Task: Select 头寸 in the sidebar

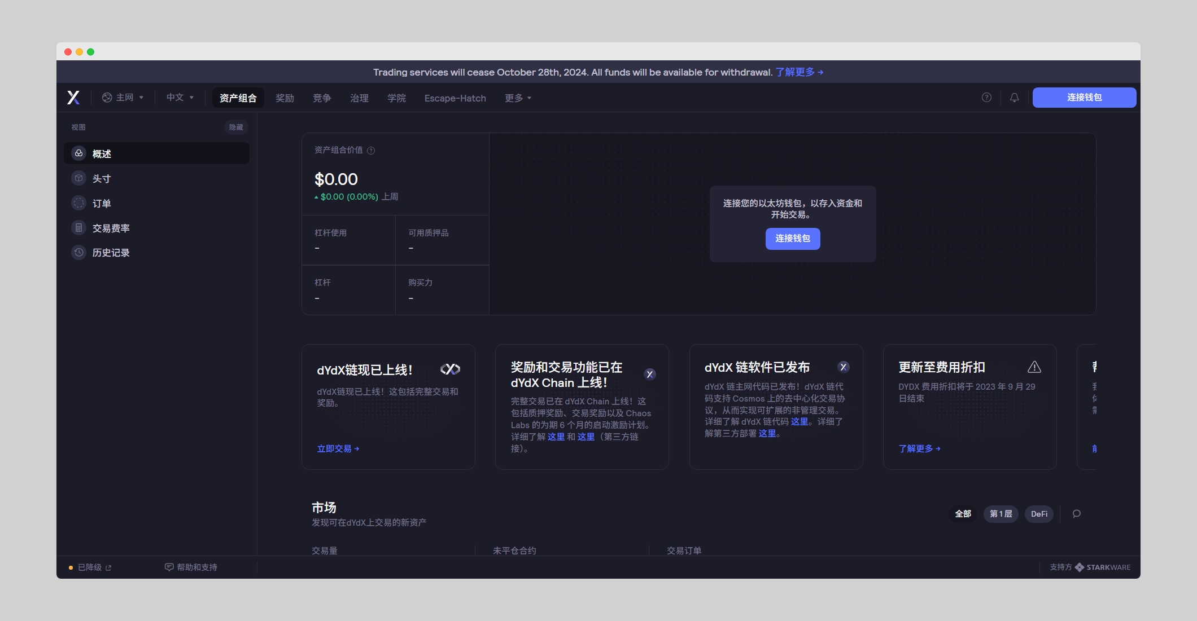Action: 156,178
